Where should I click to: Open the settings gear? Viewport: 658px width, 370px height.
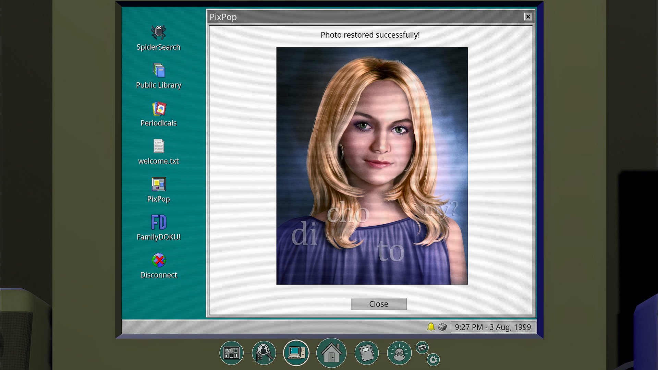(433, 360)
